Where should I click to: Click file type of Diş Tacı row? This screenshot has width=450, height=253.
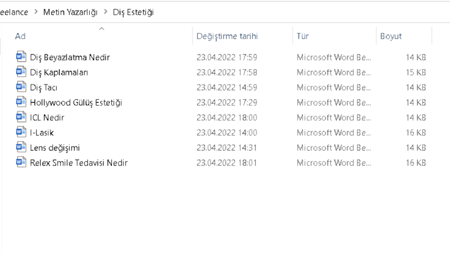point(334,87)
